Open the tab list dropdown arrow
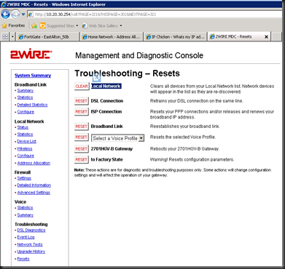 pos(12,37)
